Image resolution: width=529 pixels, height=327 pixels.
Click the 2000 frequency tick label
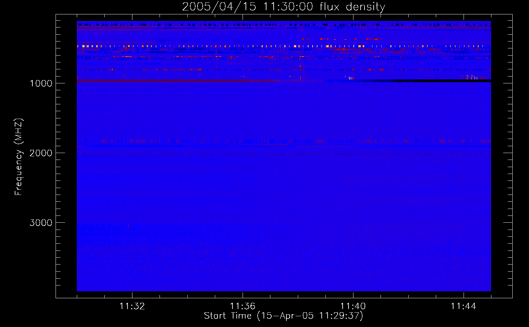41,153
